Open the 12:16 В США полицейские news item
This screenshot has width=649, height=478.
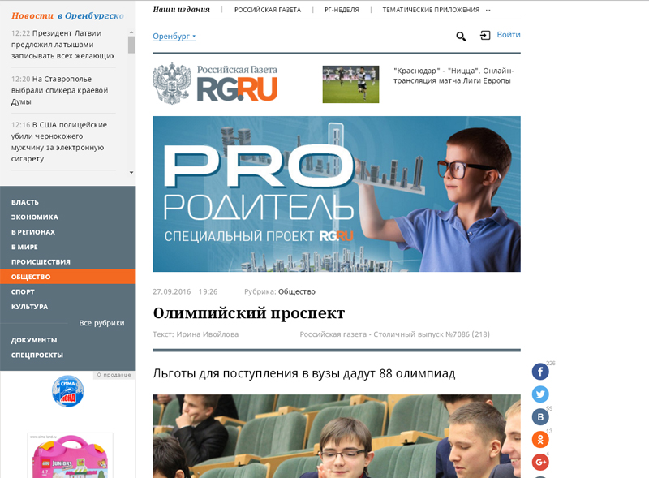click(x=59, y=142)
